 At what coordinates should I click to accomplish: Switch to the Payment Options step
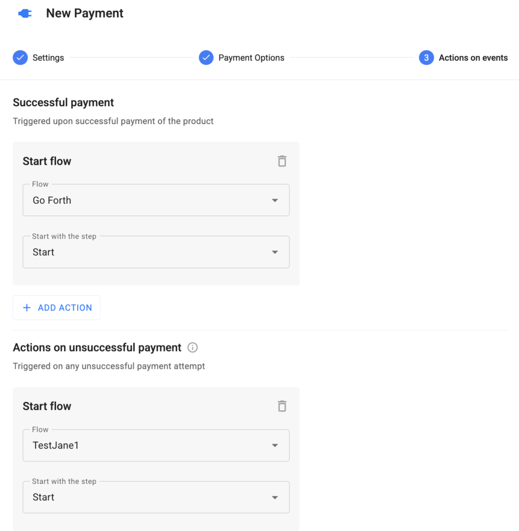click(x=251, y=58)
